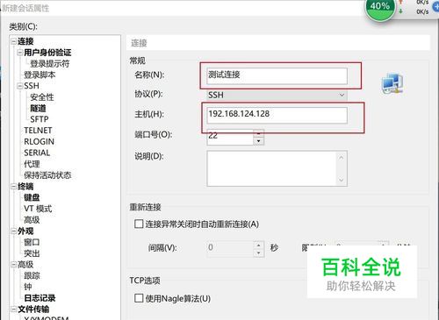Select 登录提示符 tree item

pyautogui.click(x=50, y=64)
